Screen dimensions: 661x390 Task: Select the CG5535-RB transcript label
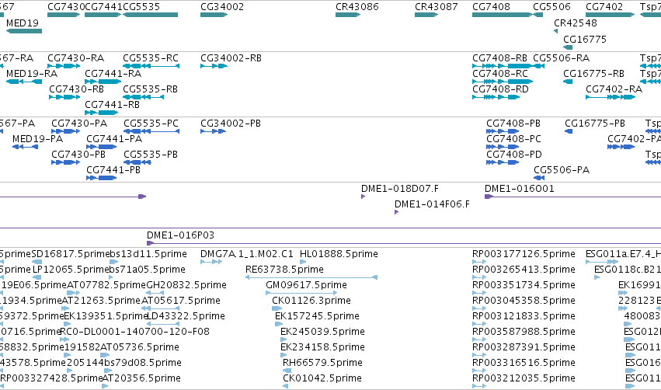pos(150,89)
